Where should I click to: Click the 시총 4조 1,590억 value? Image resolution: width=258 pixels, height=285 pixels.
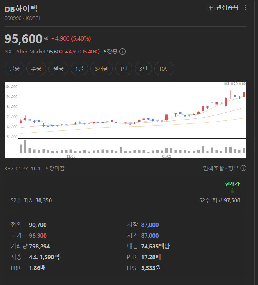(44, 257)
